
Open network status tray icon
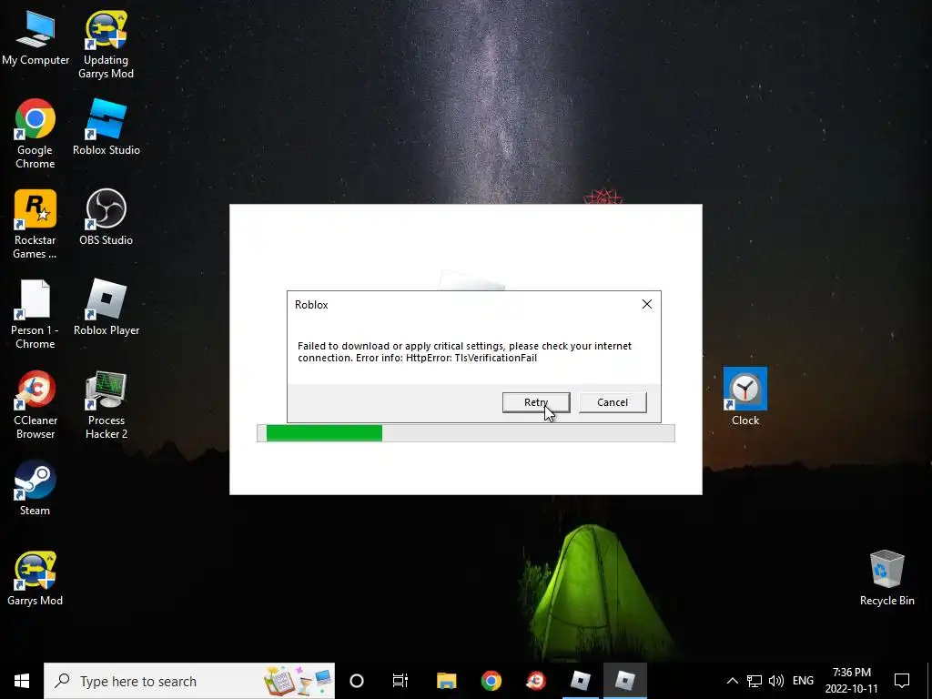tap(755, 681)
